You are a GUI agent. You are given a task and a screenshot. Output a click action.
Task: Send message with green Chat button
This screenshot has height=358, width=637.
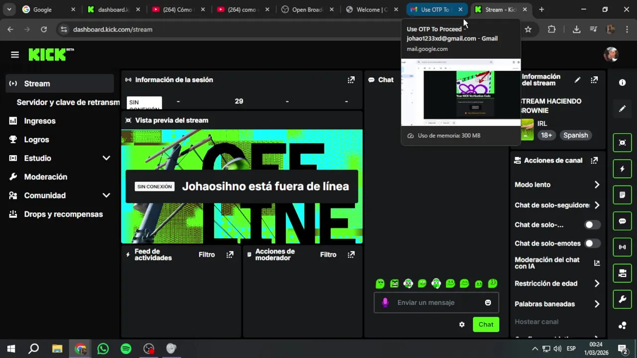point(486,325)
